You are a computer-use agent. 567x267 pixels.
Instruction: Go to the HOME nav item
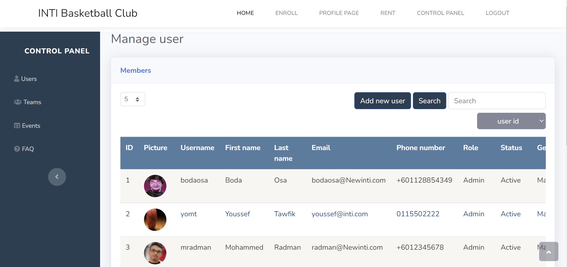pos(245,13)
